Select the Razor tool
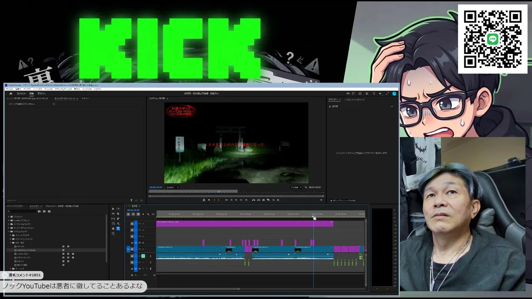Screen dimensions: 532x299 [x=118, y=214]
